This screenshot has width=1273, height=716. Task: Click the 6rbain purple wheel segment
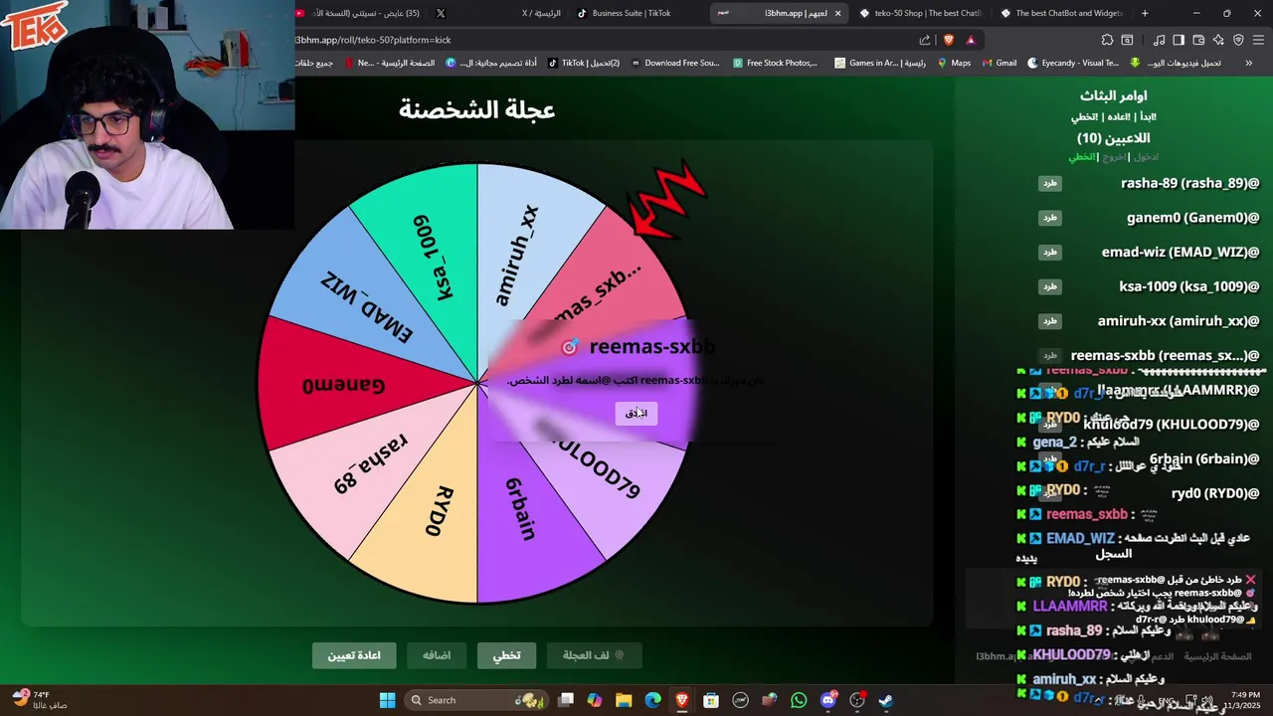click(521, 509)
